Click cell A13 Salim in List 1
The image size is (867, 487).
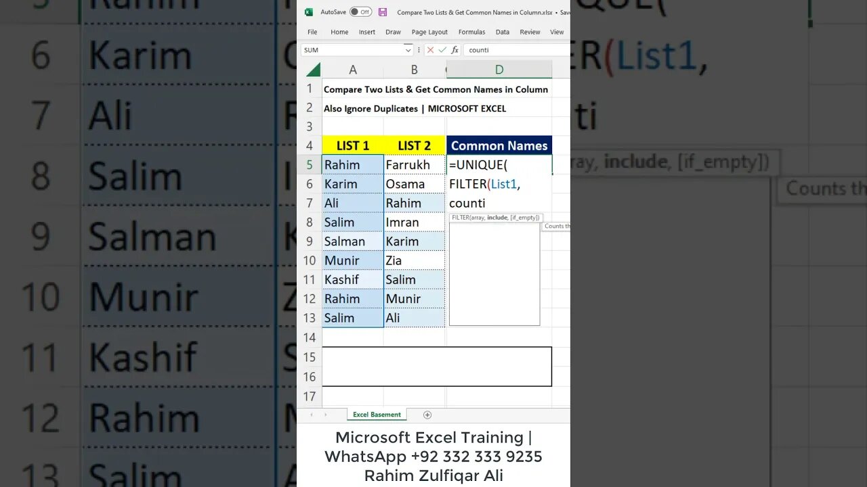click(x=353, y=318)
